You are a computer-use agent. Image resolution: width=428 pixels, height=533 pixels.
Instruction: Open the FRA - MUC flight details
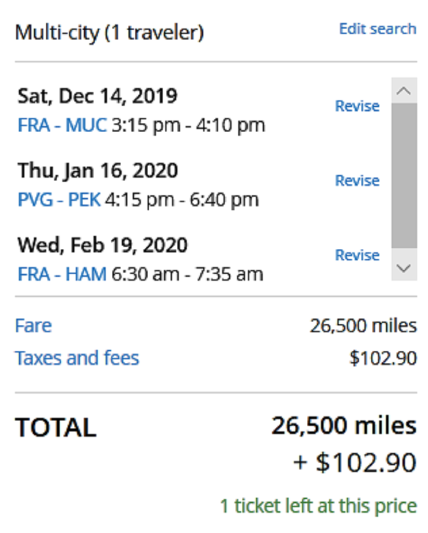[62, 125]
